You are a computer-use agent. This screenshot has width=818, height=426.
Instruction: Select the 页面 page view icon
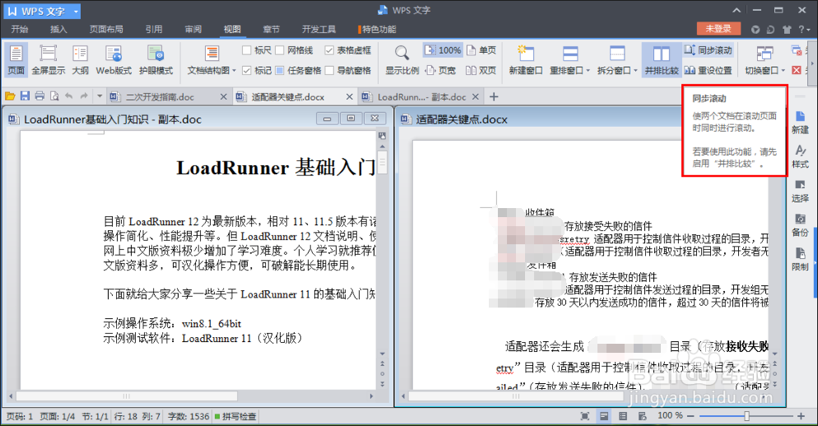click(16, 59)
